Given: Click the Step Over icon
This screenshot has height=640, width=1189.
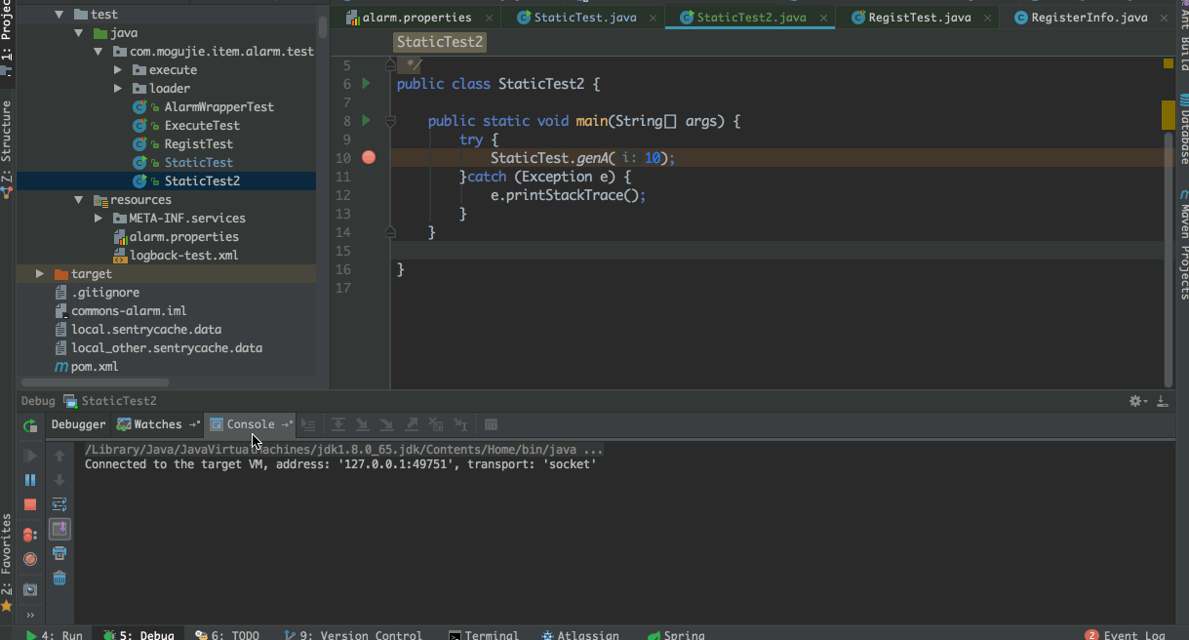Looking at the screenshot, I should 338,424.
